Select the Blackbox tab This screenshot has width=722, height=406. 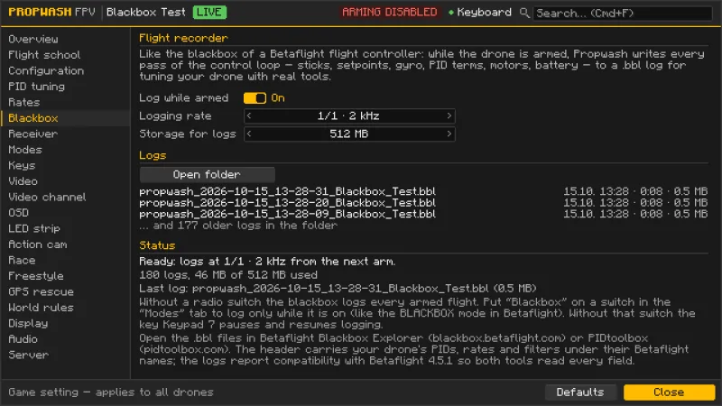point(65,118)
